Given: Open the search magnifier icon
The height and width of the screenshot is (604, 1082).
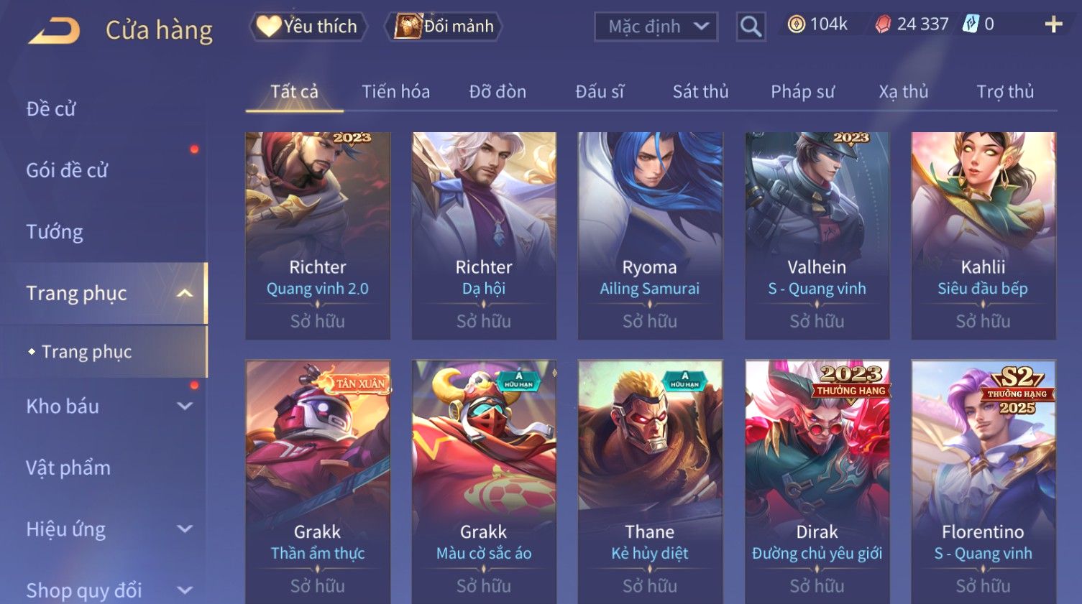Looking at the screenshot, I should (x=751, y=27).
